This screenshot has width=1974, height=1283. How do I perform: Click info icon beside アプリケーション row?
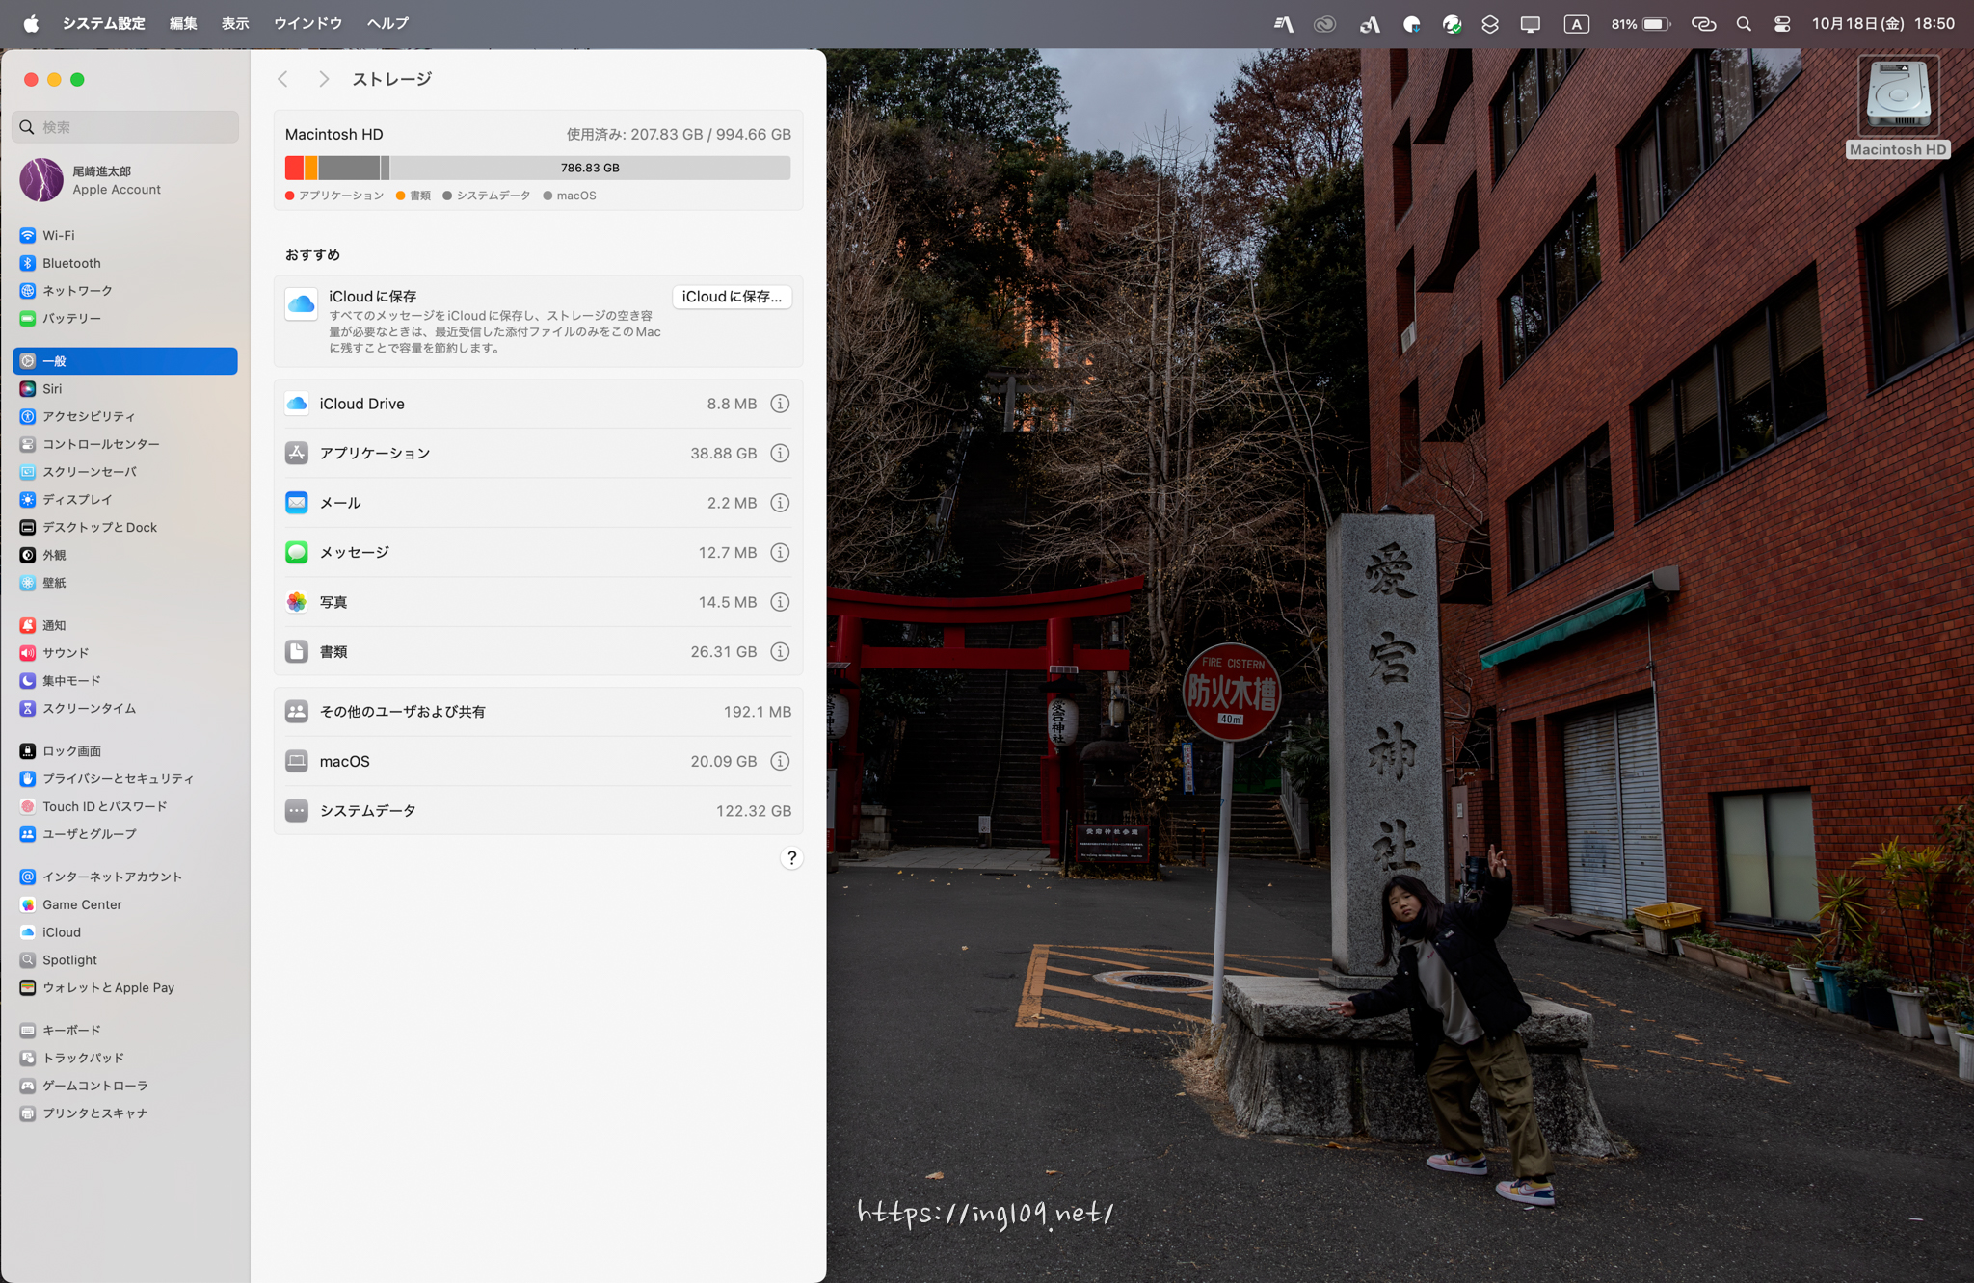click(780, 453)
